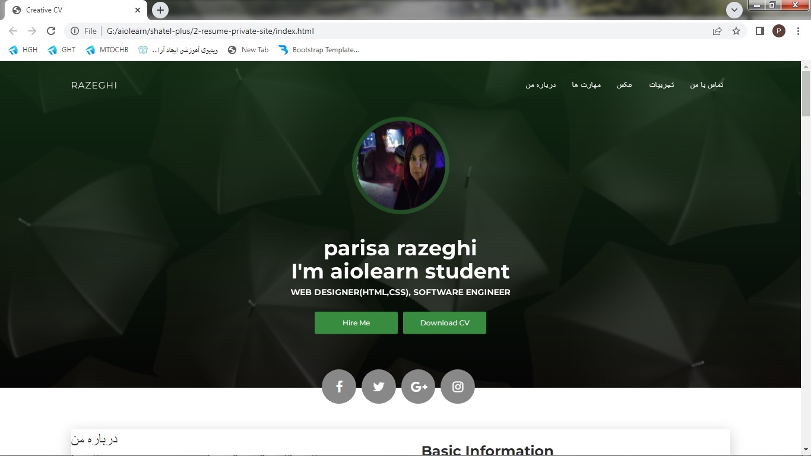811x456 pixels.
Task: Click the share page icon in address bar
Action: click(717, 31)
